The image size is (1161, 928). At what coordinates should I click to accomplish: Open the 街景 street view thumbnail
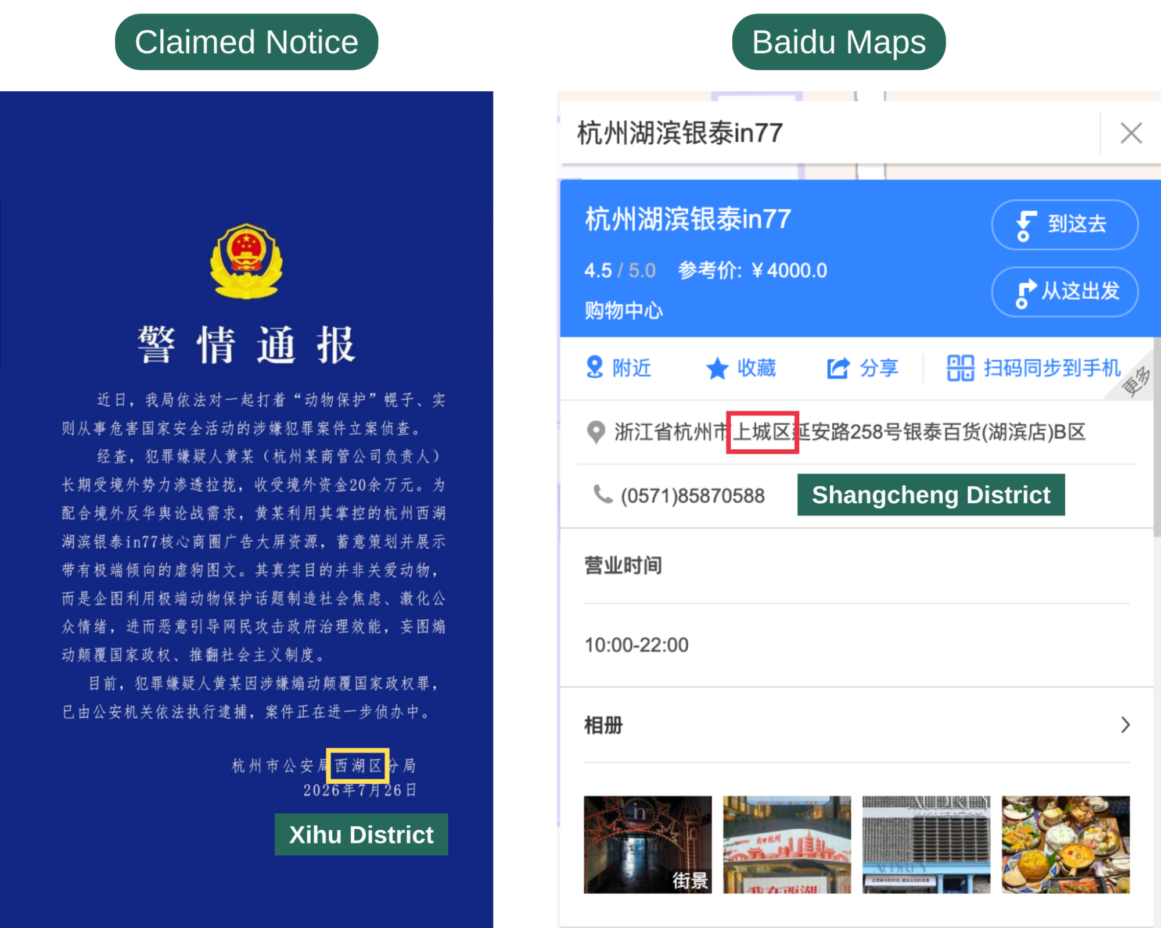(648, 844)
